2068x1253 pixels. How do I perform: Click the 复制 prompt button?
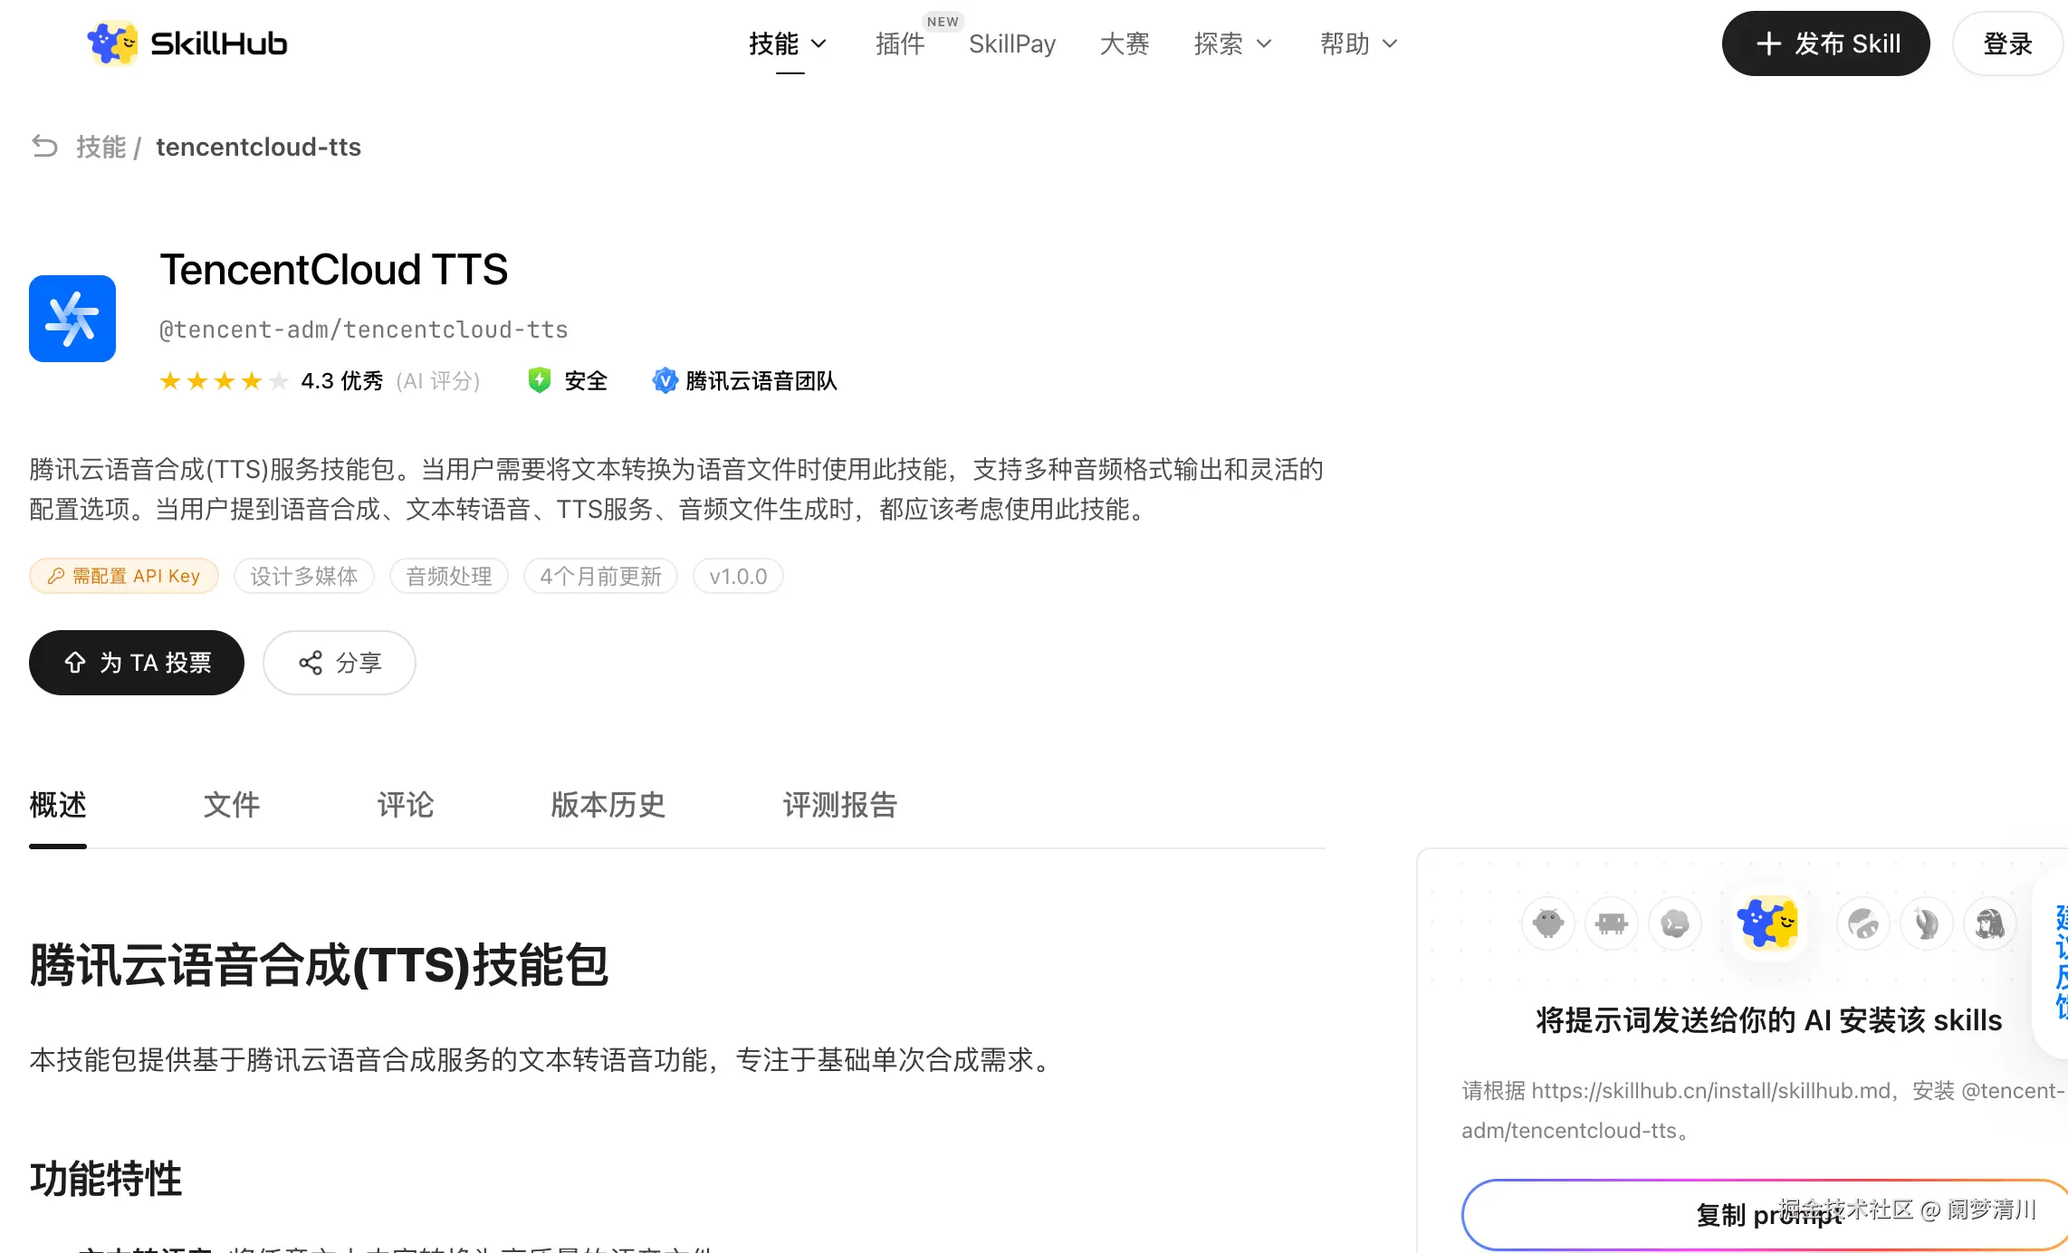(1766, 1215)
